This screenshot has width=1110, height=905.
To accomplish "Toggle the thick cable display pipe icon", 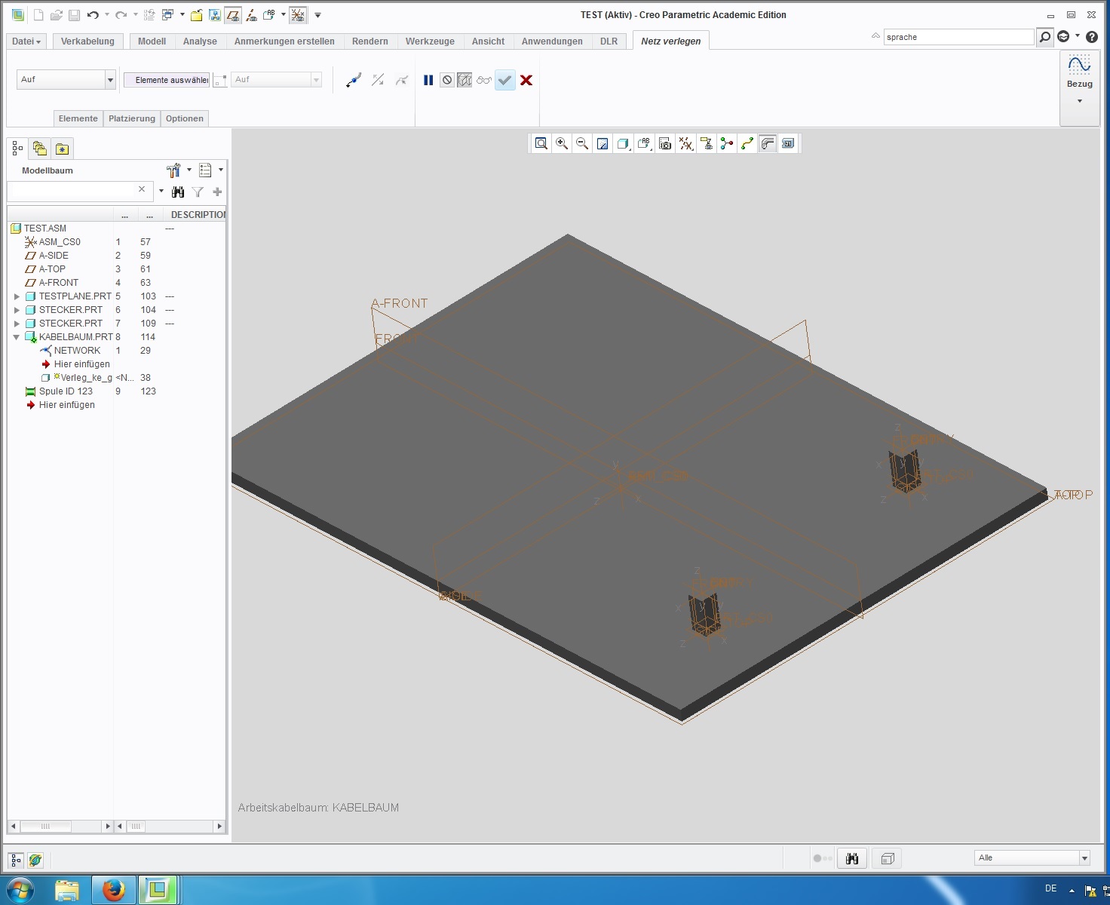I will pyautogui.click(x=768, y=143).
